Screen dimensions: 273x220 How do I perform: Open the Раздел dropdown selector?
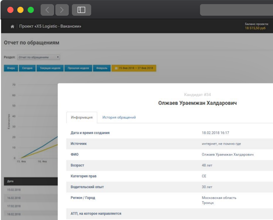tap(39, 57)
